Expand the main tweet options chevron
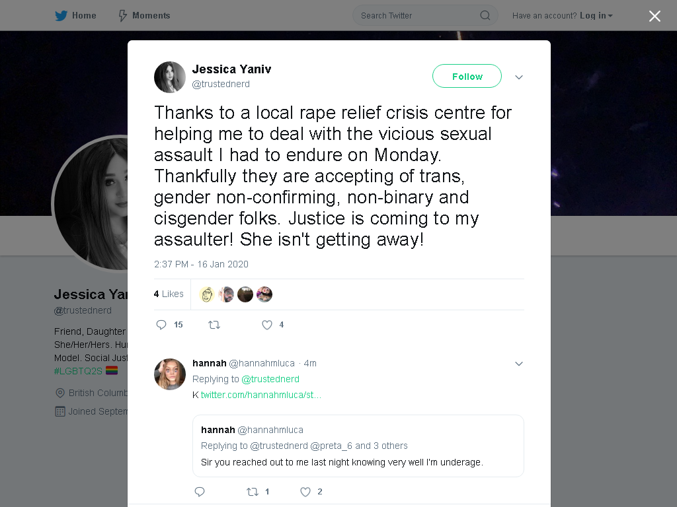Viewport: 677px width, 507px height. pyautogui.click(x=518, y=77)
